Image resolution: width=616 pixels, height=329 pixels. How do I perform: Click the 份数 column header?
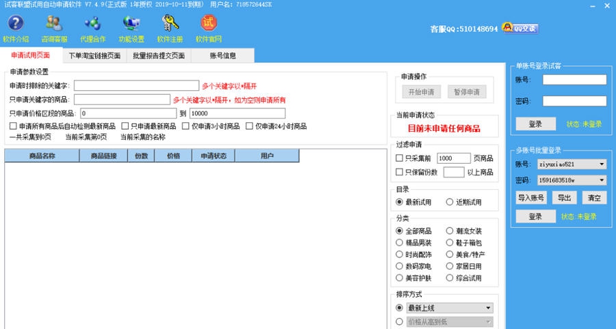[x=141, y=156]
